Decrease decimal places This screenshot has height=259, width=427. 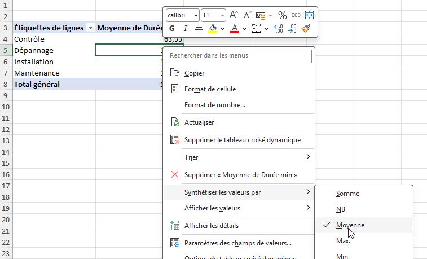tap(292, 28)
